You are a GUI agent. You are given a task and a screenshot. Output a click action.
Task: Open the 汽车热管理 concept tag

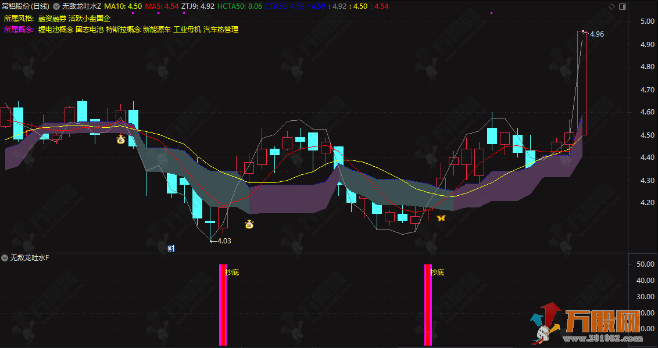point(221,30)
